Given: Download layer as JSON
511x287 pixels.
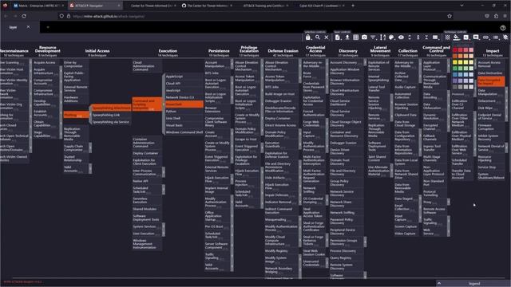Looking at the screenshot, I should pyautogui.click(x=347, y=37).
